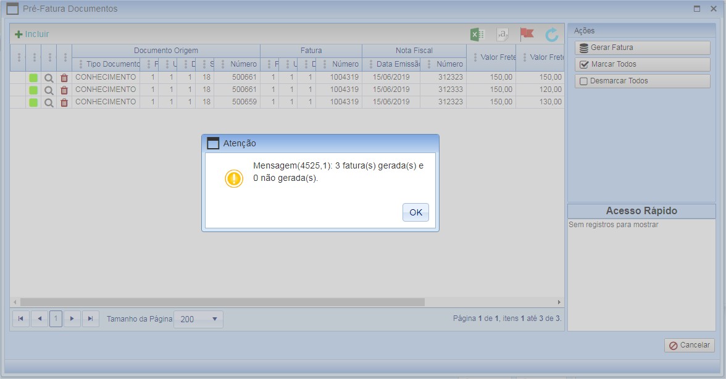Click the red flag icon in toolbar
The image size is (726, 379).
click(527, 35)
